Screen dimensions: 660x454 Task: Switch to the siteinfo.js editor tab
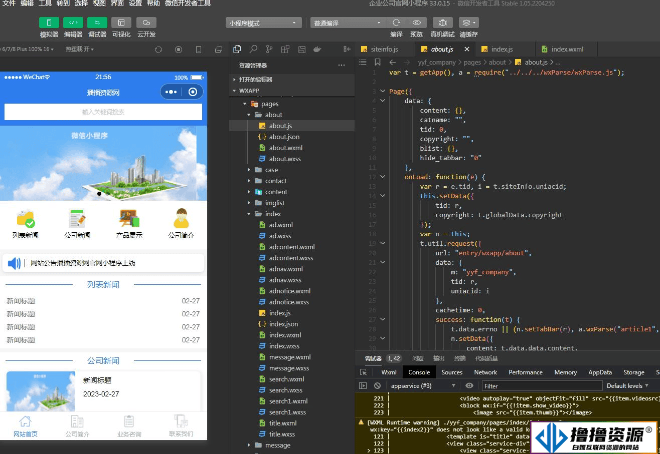[x=385, y=49]
